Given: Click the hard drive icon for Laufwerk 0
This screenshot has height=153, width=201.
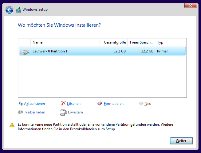Looking at the screenshot, I should coord(25,52).
